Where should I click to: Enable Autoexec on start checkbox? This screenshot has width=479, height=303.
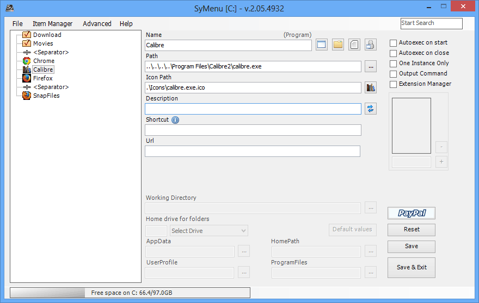pos(394,43)
